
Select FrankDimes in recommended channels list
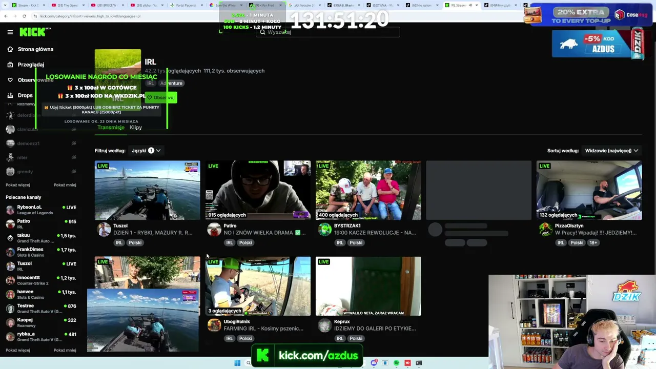pyautogui.click(x=41, y=252)
